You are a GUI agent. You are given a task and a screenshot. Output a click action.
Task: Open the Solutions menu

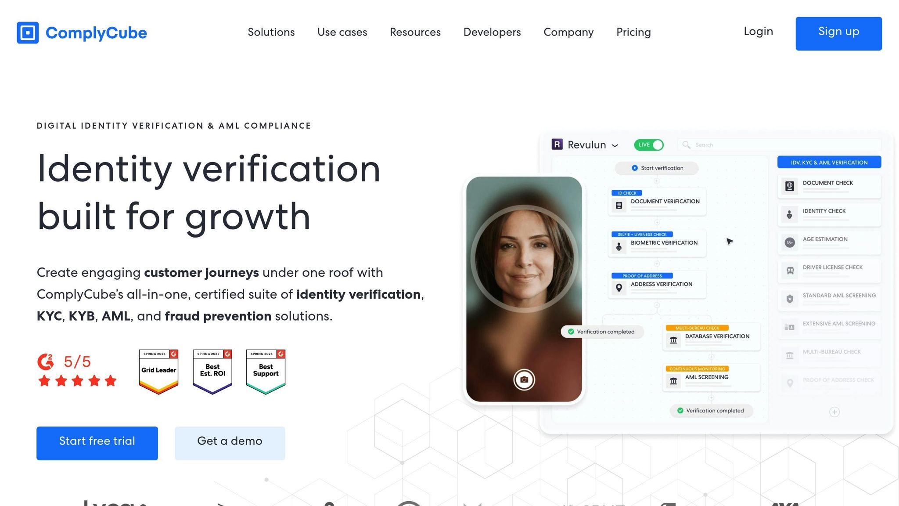271,32
